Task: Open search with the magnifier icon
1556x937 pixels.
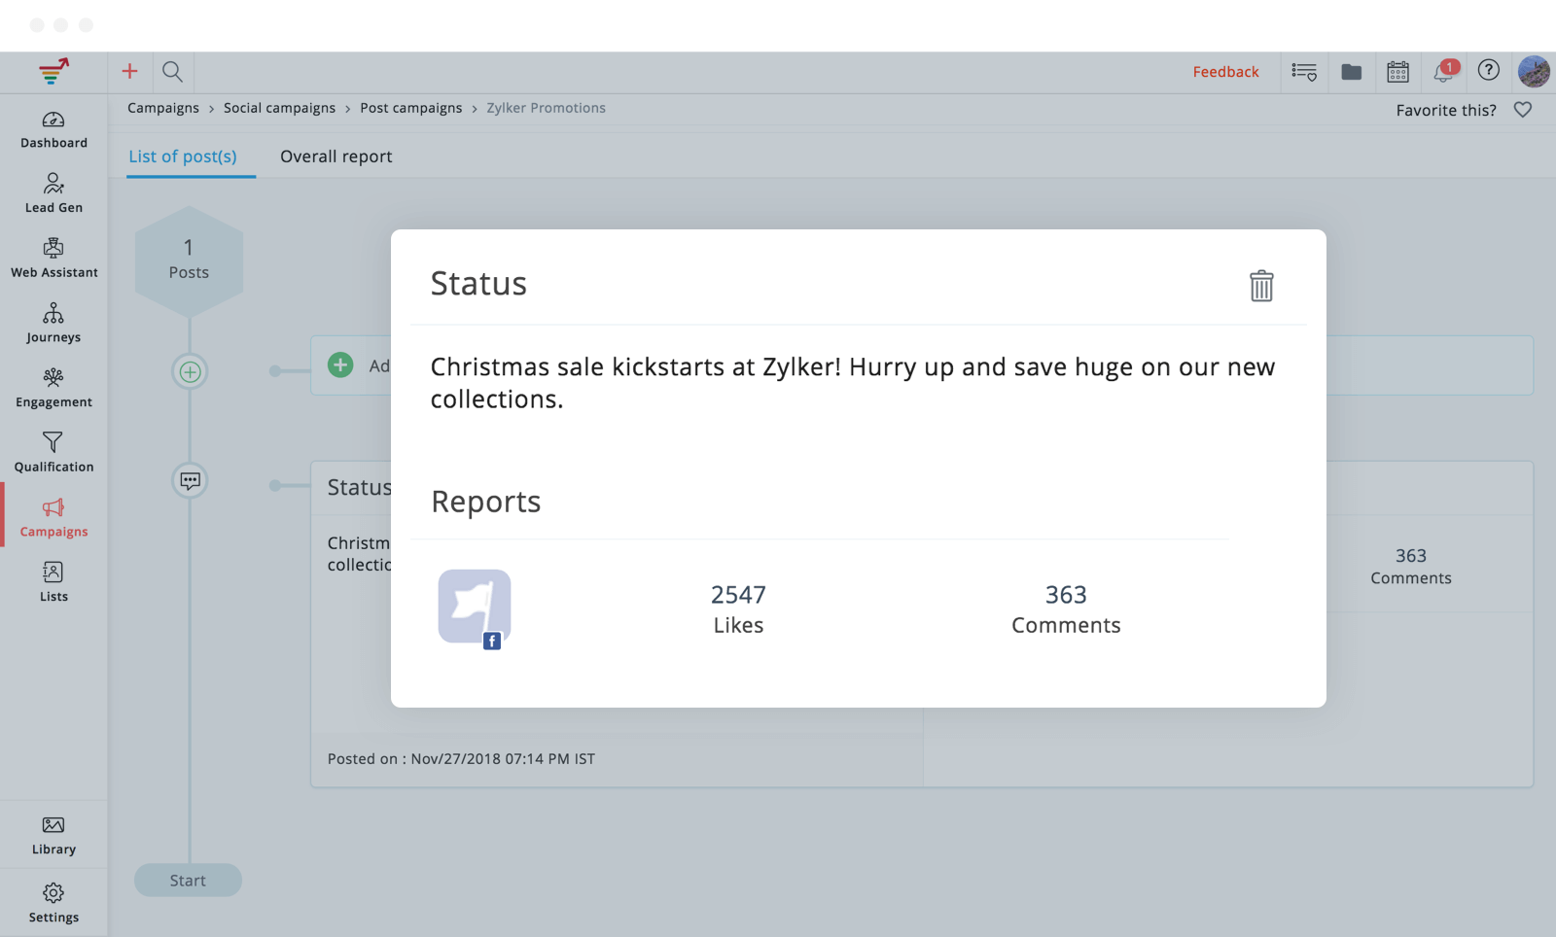Action: [x=172, y=71]
